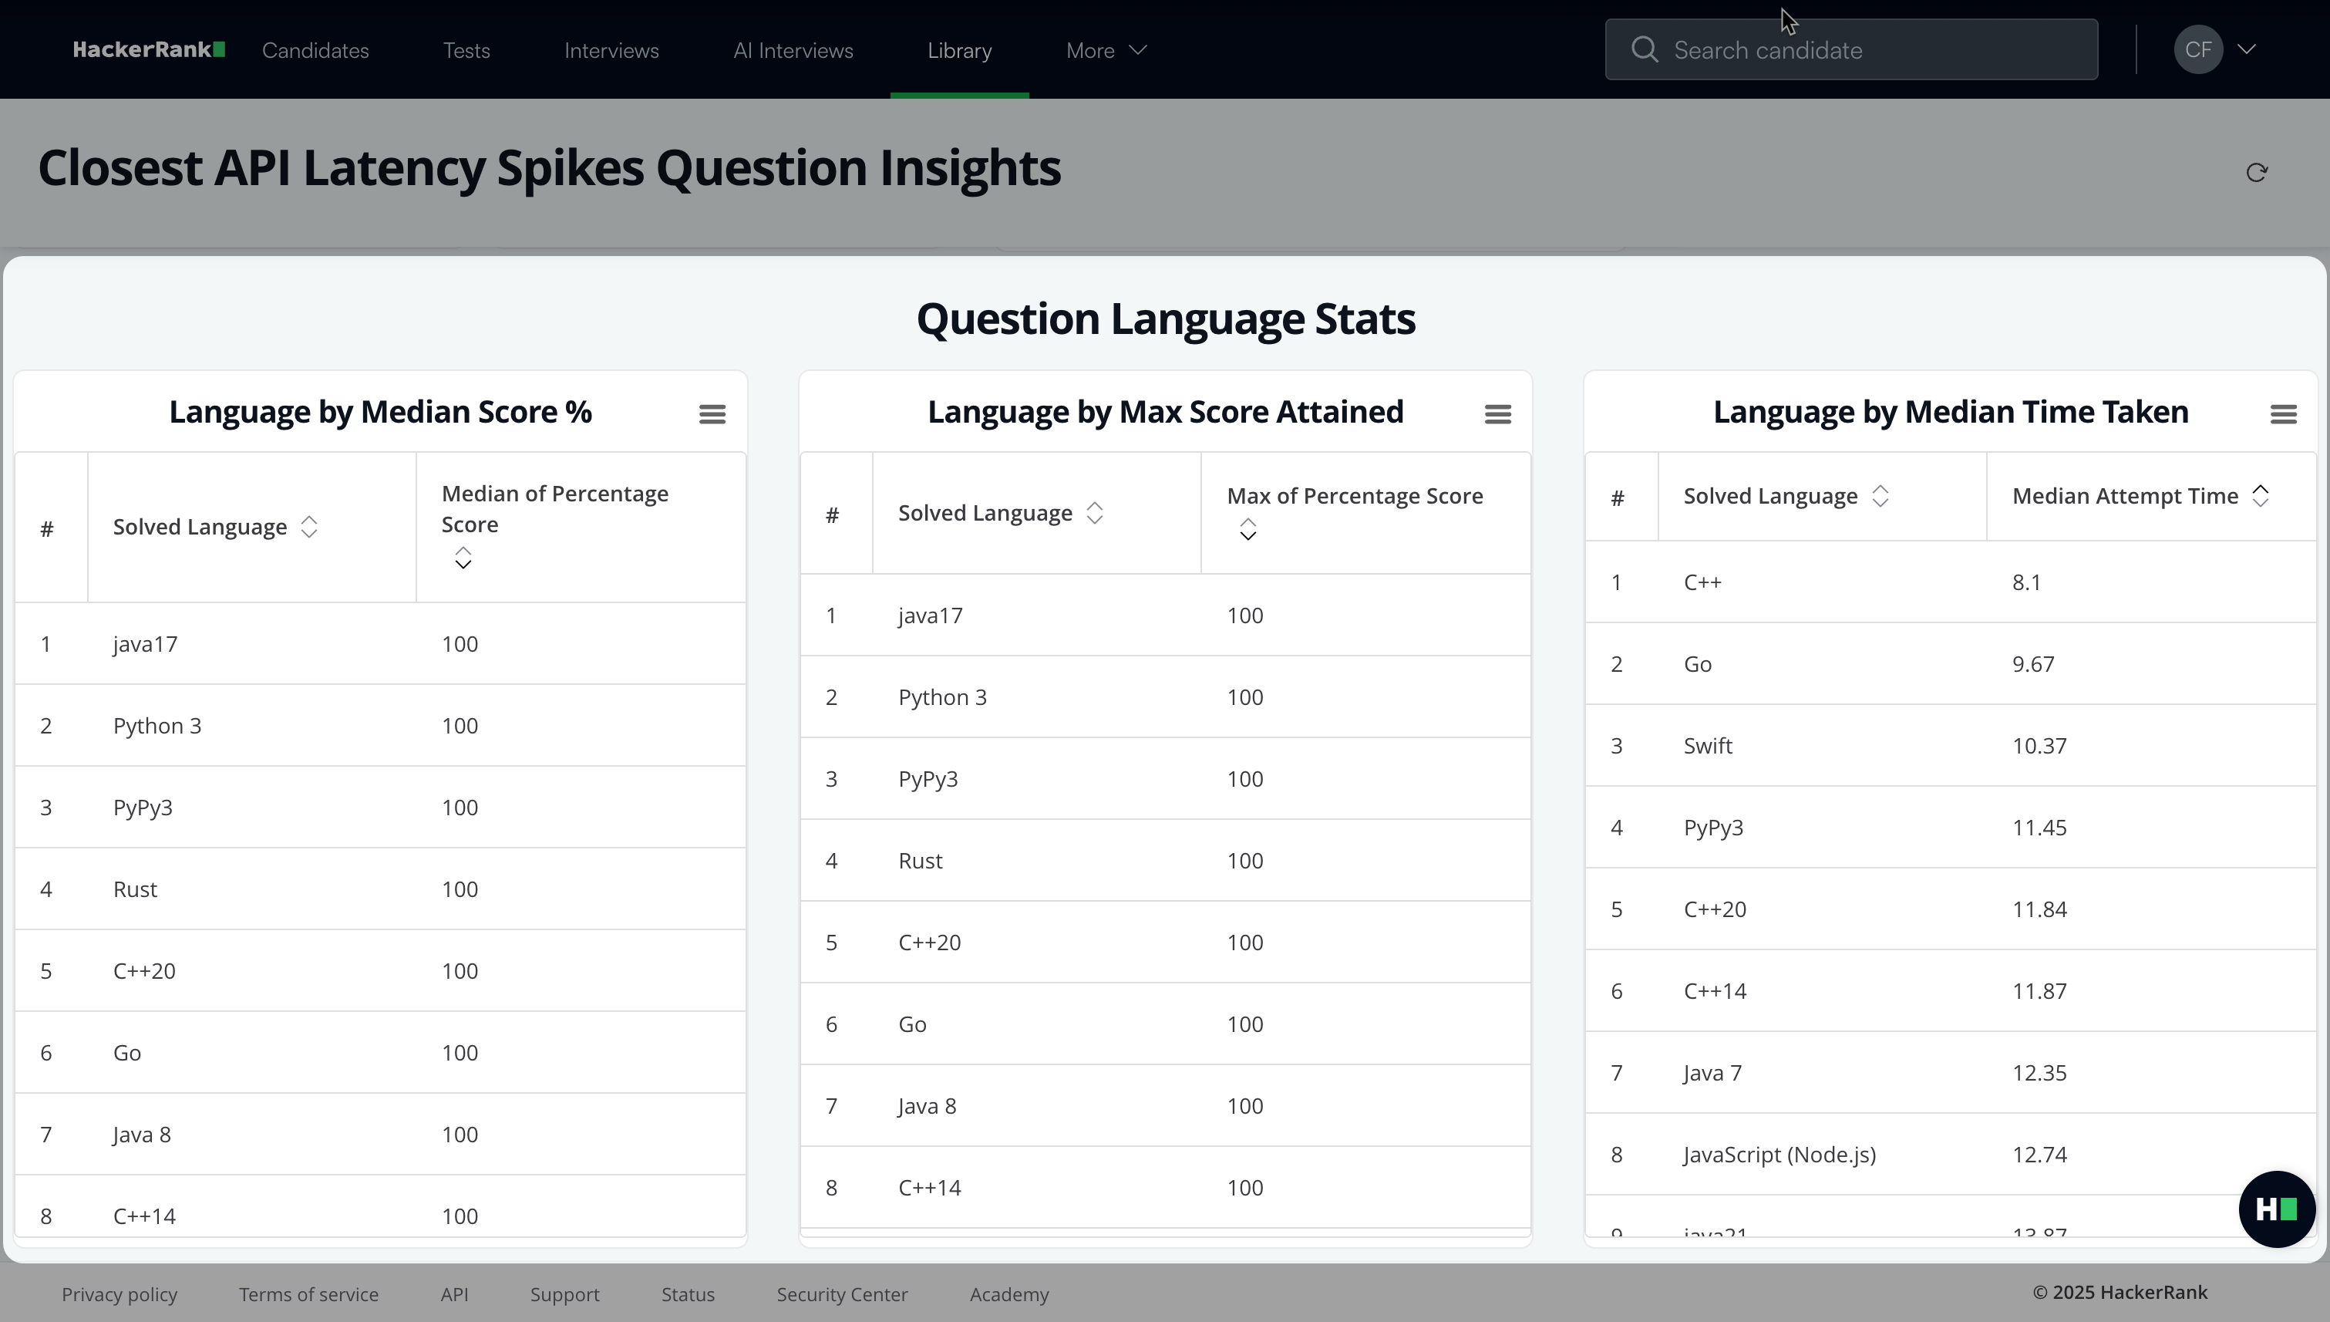Sort Median Score table by Solved Language
This screenshot has height=1322, width=2330.
coord(308,527)
